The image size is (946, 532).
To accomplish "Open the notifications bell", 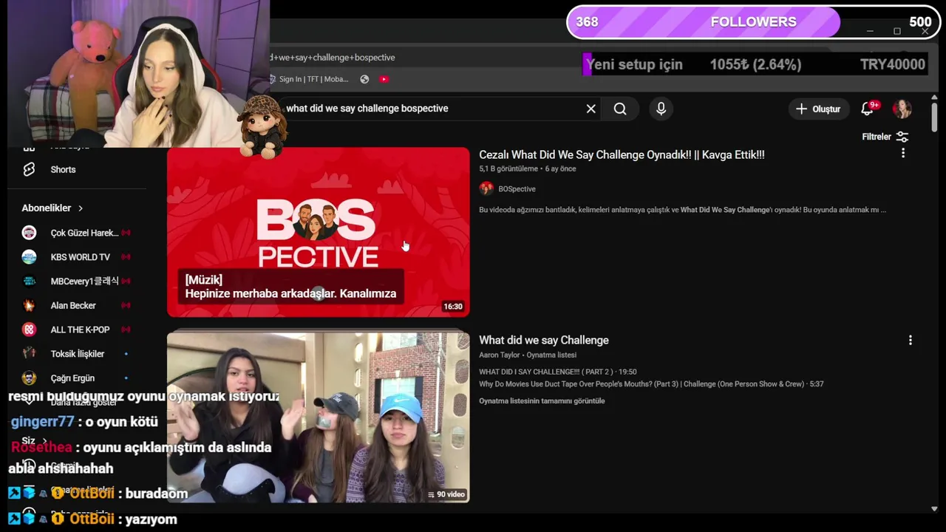I will point(868,109).
